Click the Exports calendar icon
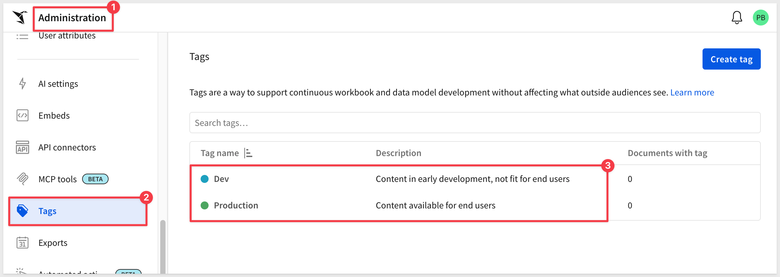 [23, 243]
